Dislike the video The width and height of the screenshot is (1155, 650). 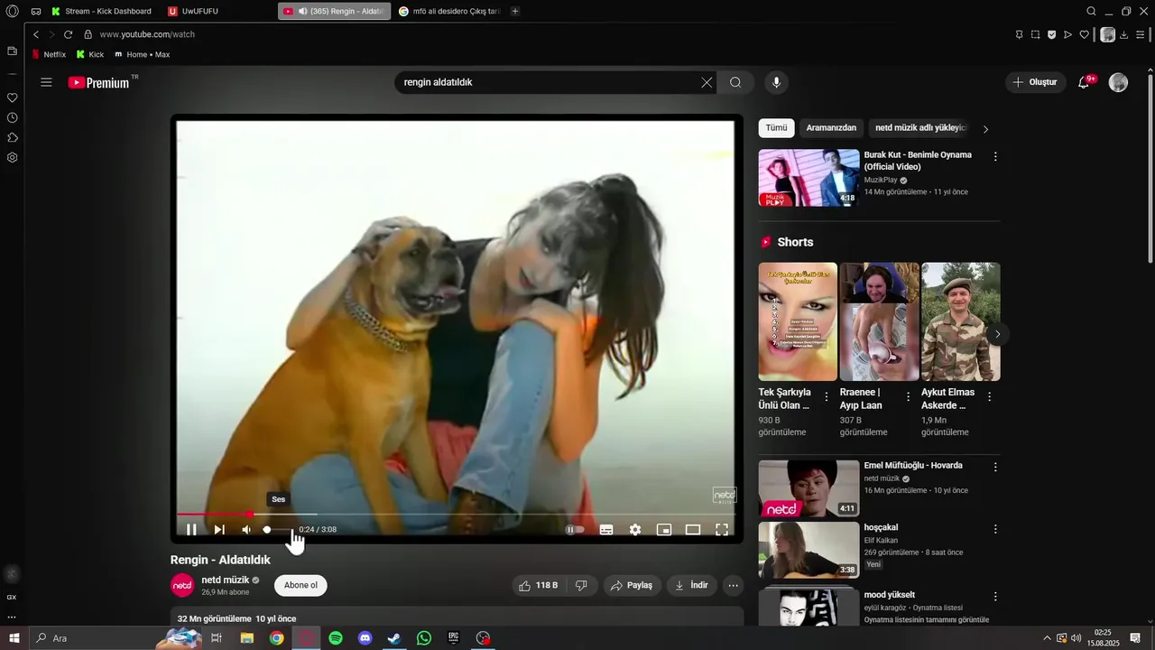581,585
